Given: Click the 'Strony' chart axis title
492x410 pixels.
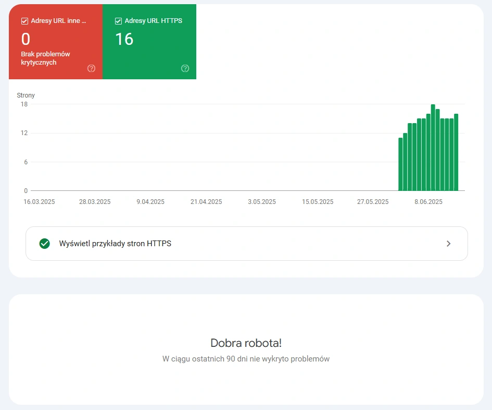Looking at the screenshot, I should click(x=26, y=95).
